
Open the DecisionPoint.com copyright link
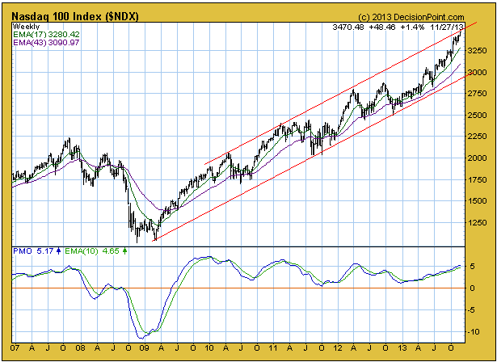(x=421, y=17)
